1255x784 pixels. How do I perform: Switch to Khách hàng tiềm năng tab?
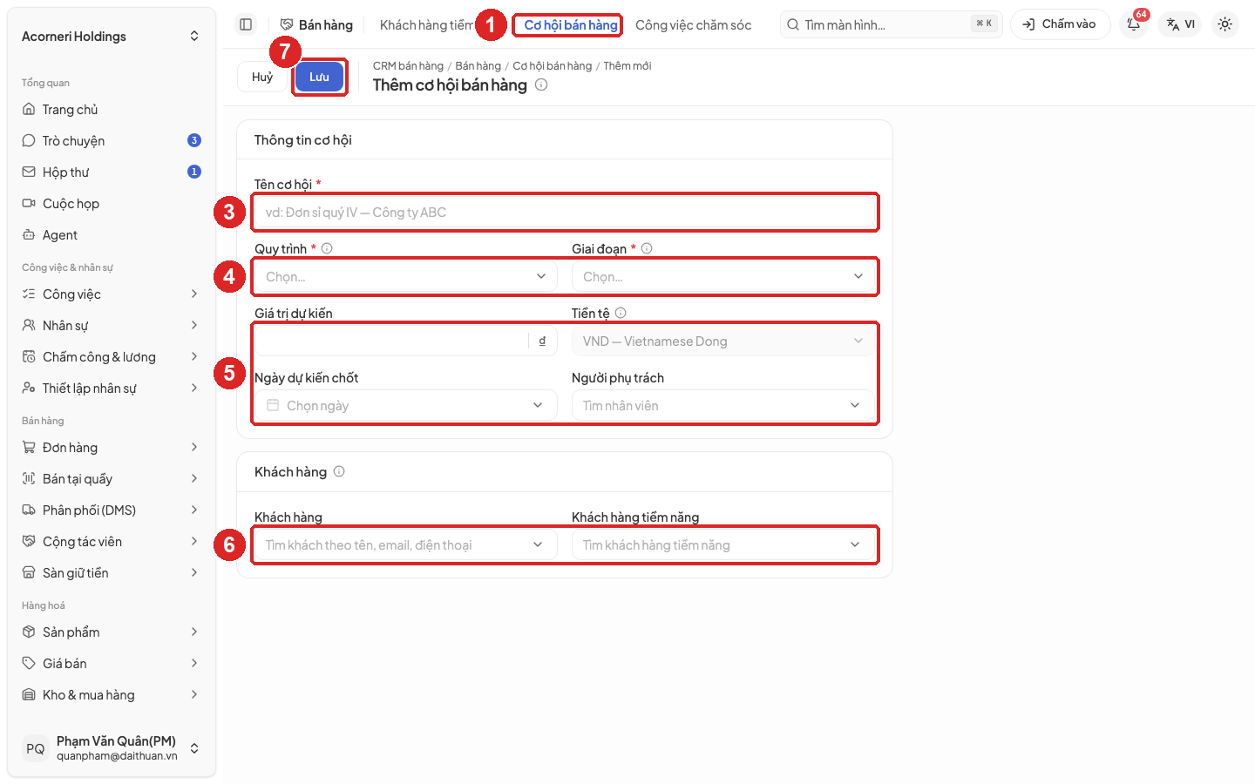click(426, 25)
